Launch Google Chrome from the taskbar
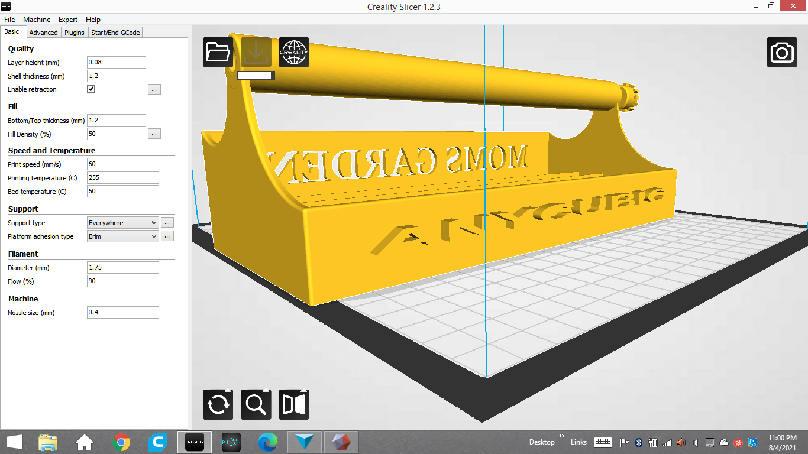The height and width of the screenshot is (454, 808). (x=121, y=442)
